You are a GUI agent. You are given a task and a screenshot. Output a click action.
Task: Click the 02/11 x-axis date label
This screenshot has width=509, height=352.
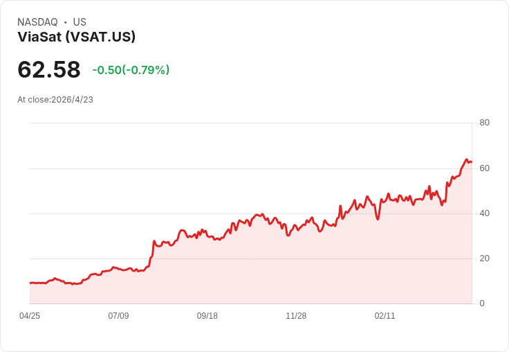tap(385, 316)
